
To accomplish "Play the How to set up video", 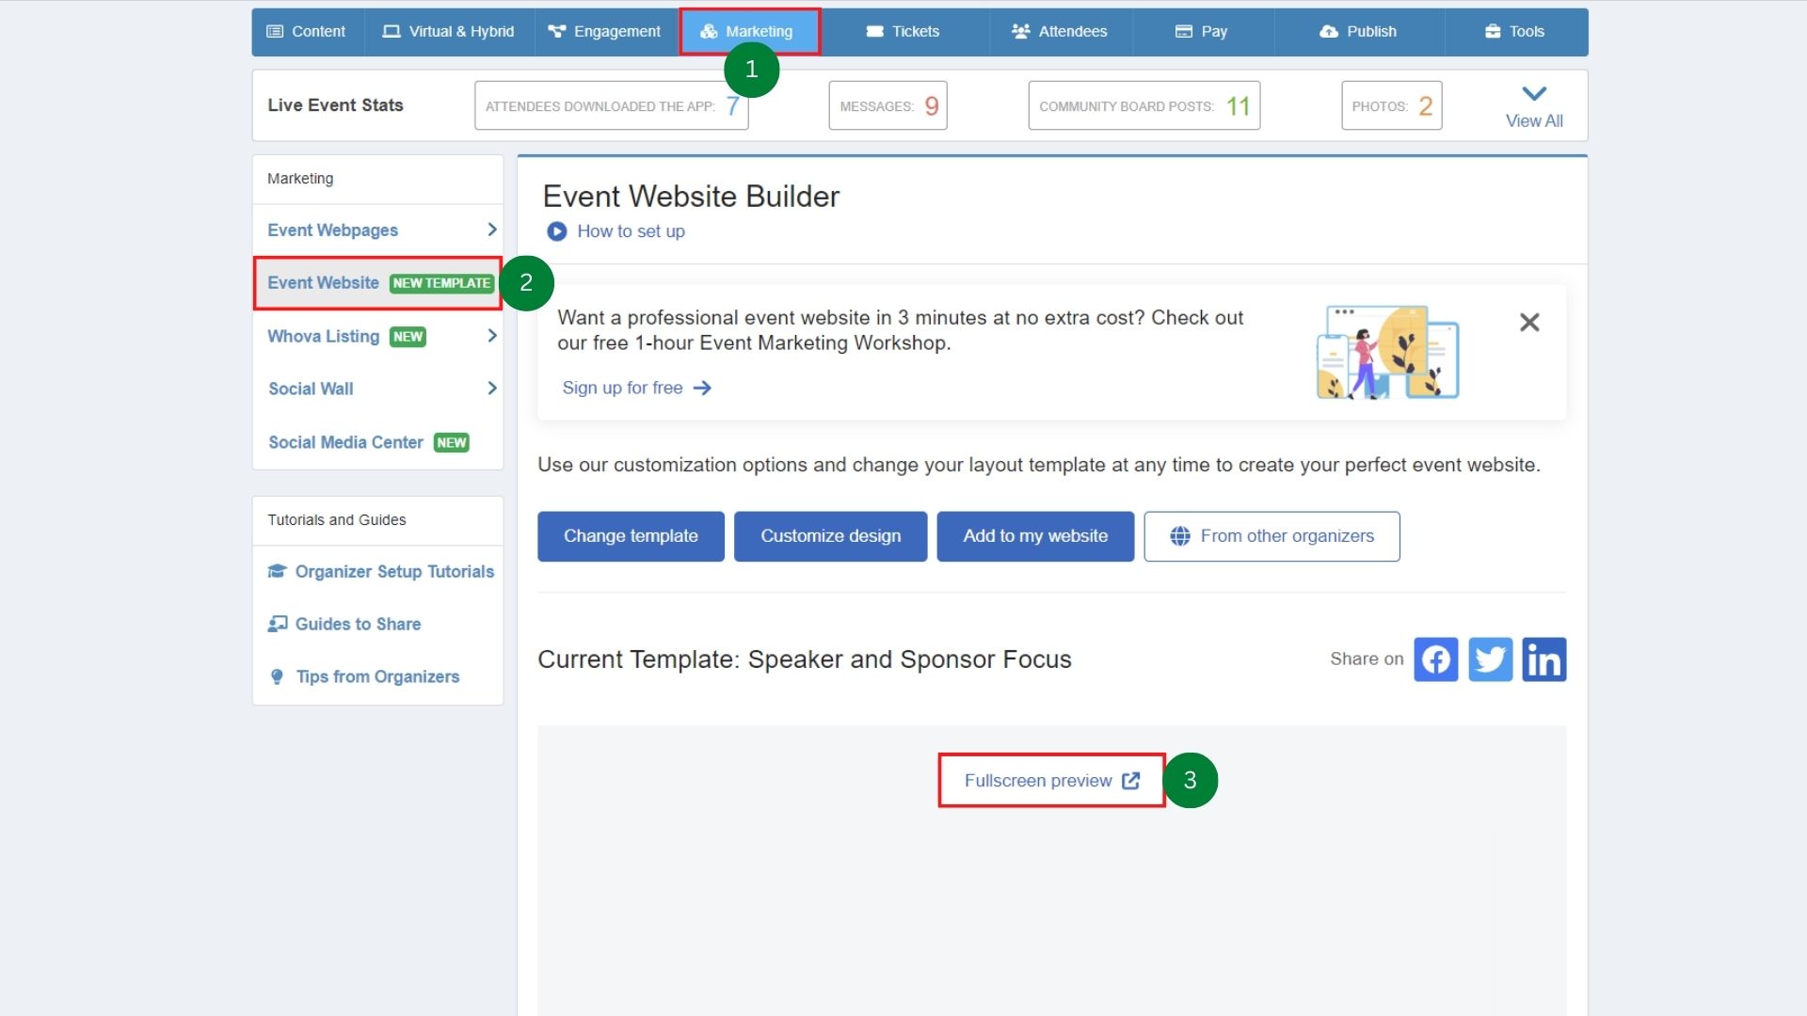I will 556,231.
